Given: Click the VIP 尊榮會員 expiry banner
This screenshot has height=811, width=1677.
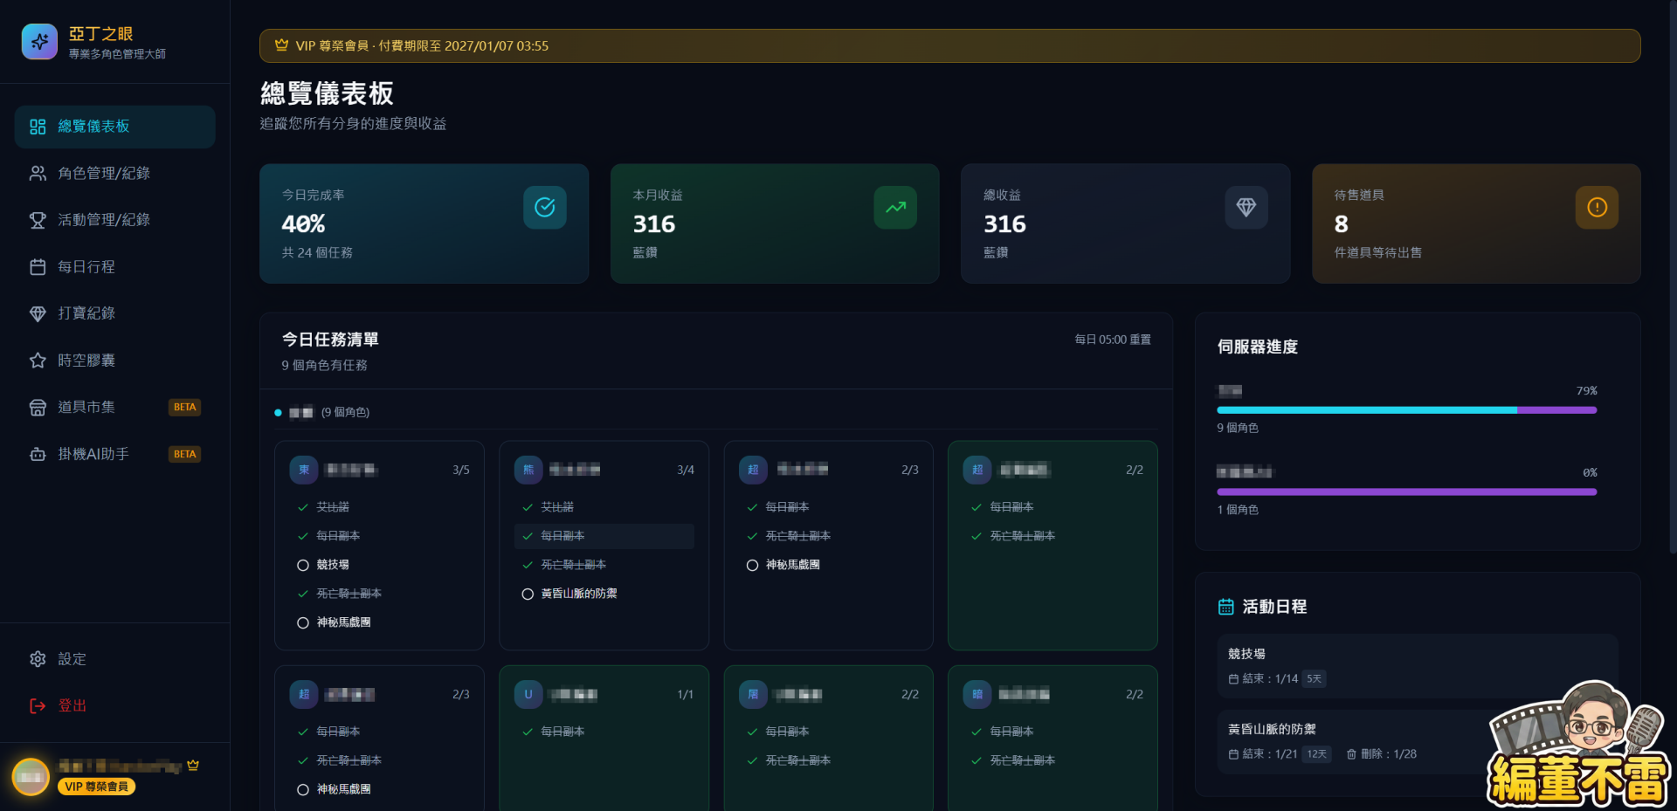Looking at the screenshot, I should pyautogui.click(x=949, y=45).
